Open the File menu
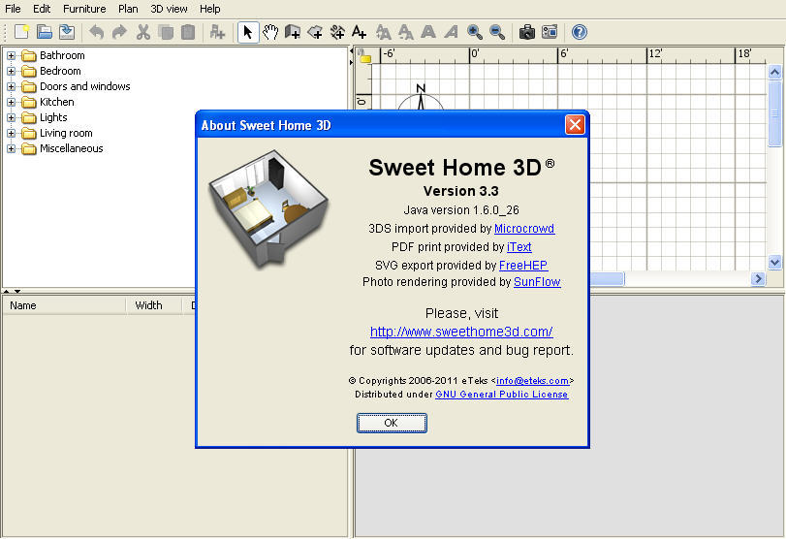Viewport: 786px width, 539px height. click(x=13, y=9)
